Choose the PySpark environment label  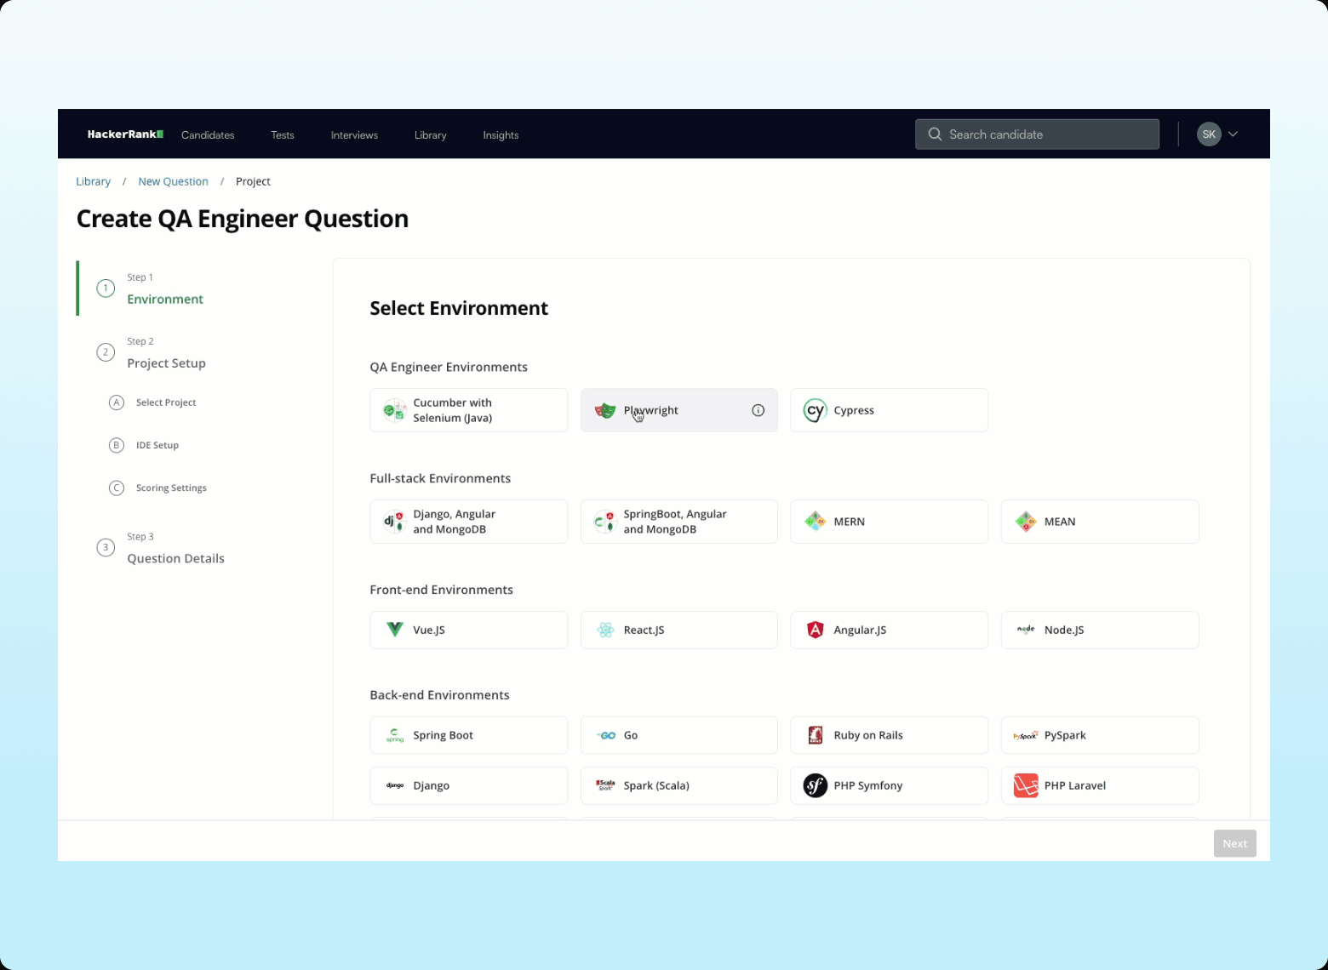coord(1065,735)
